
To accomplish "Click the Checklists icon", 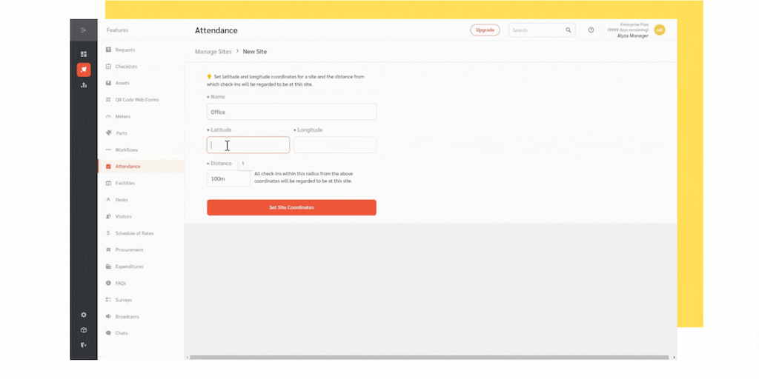I will [108, 66].
